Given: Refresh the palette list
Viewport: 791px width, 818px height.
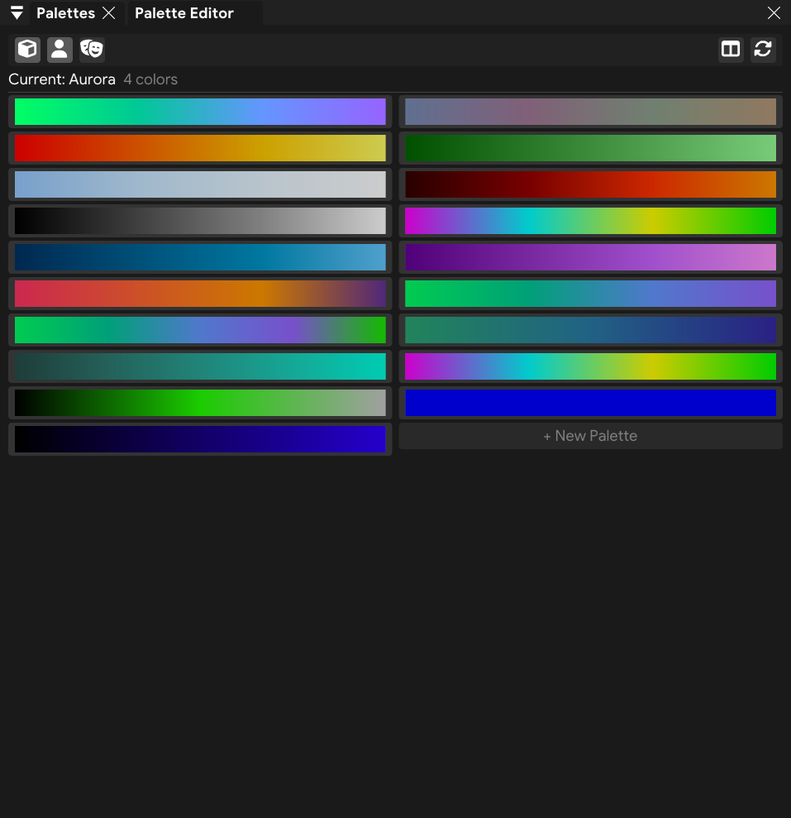Looking at the screenshot, I should pos(763,50).
